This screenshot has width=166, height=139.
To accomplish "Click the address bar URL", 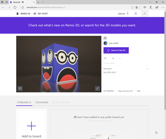I will (46, 8).
